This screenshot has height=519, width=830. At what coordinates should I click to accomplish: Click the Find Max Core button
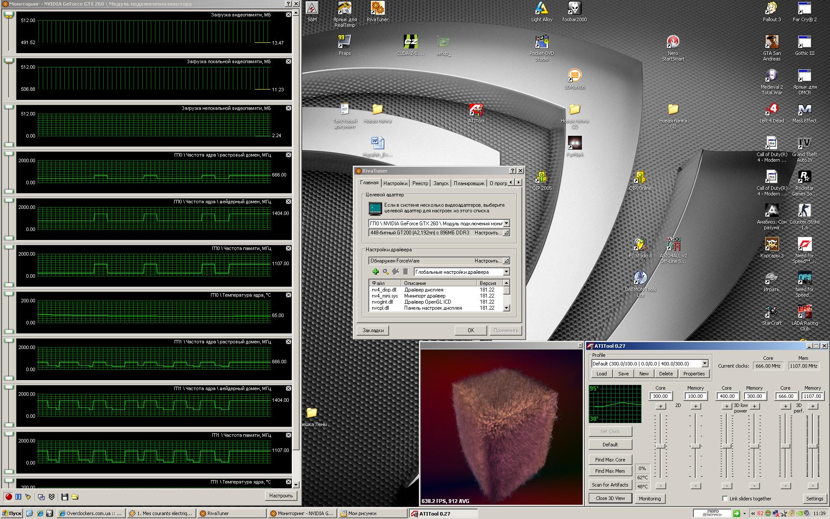pyautogui.click(x=610, y=459)
